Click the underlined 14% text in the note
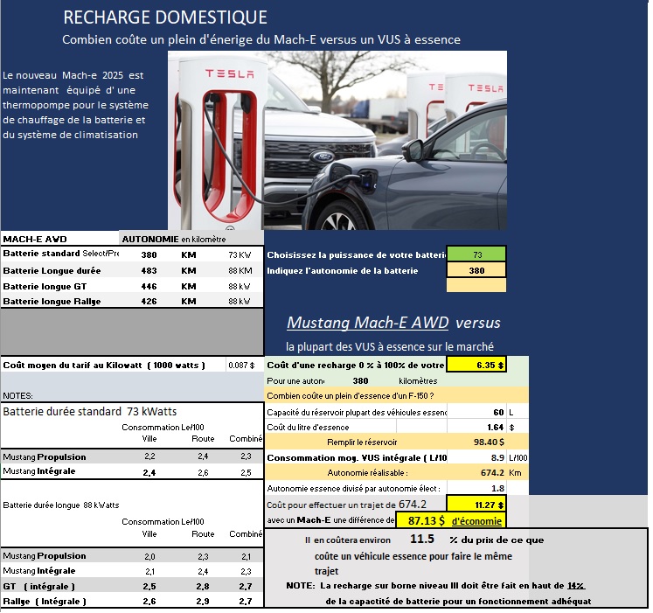653x613 pixels. tap(576, 585)
